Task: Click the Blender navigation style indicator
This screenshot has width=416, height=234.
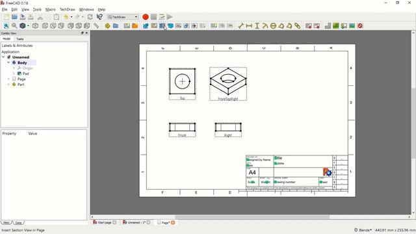Action: click(363, 230)
